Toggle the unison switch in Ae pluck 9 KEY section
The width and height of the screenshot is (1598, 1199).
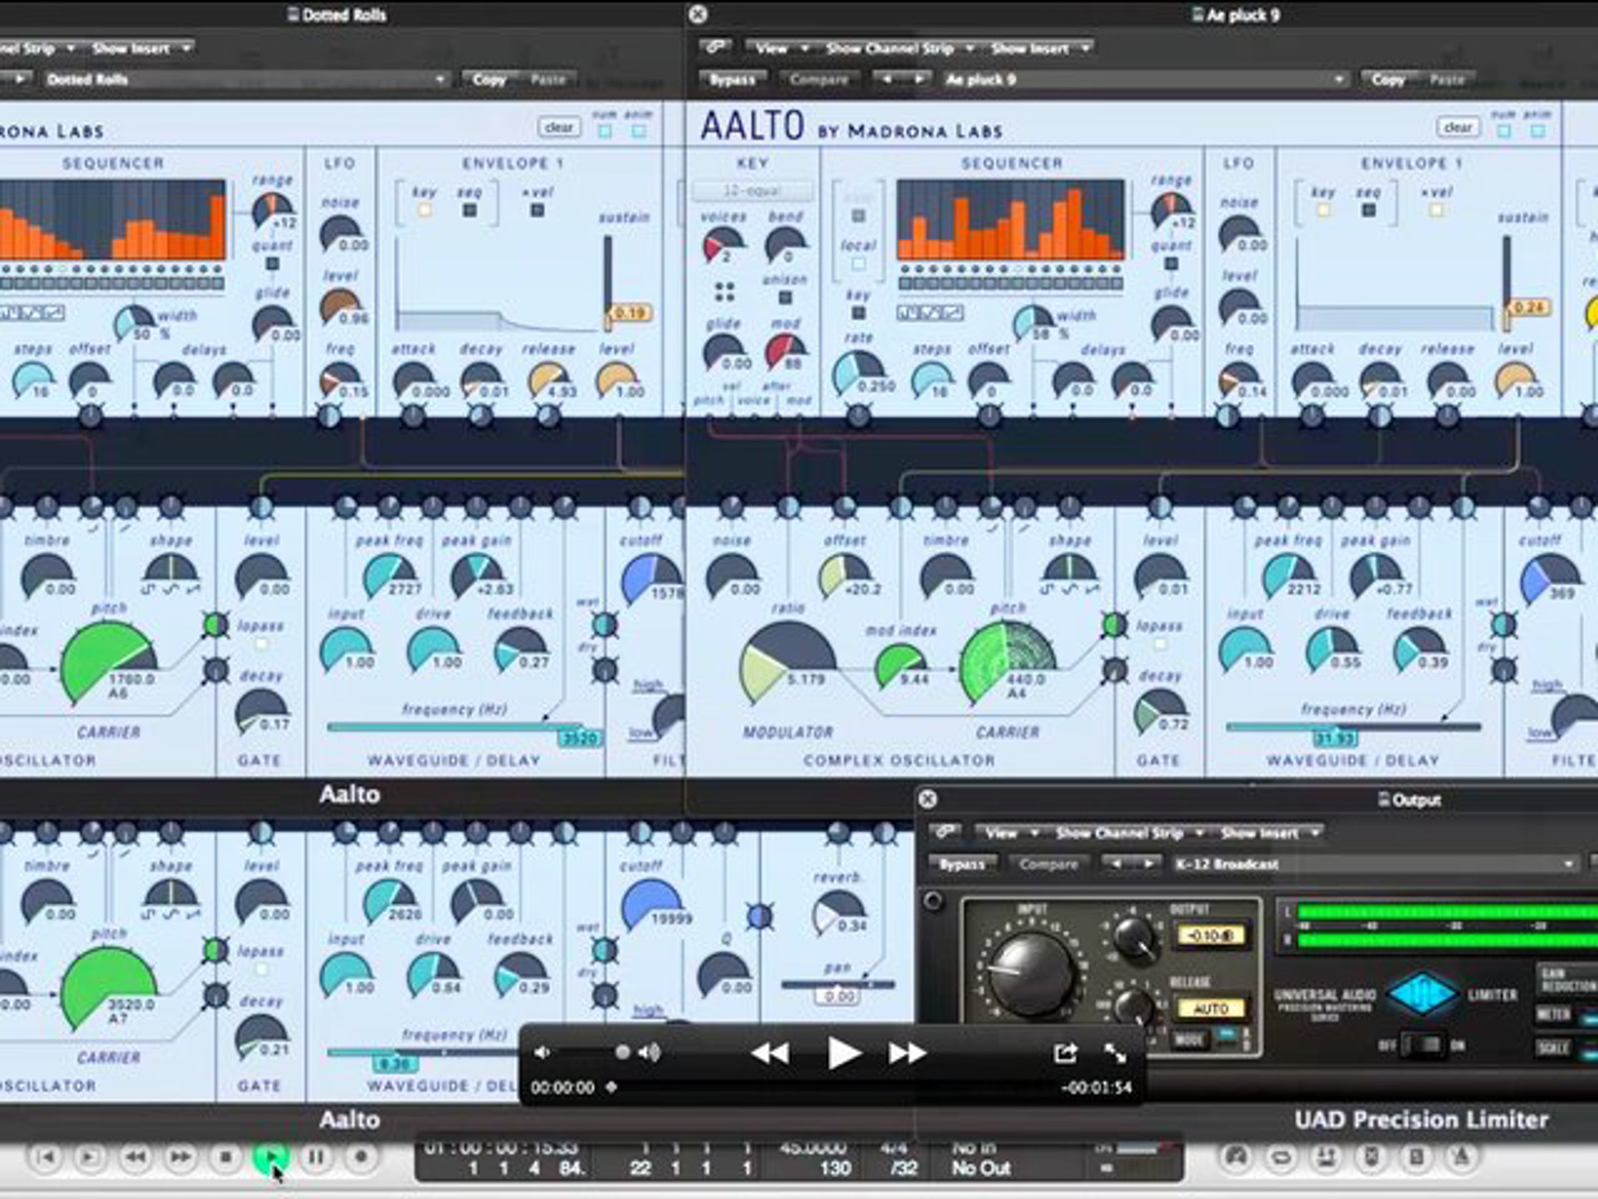[x=785, y=298]
